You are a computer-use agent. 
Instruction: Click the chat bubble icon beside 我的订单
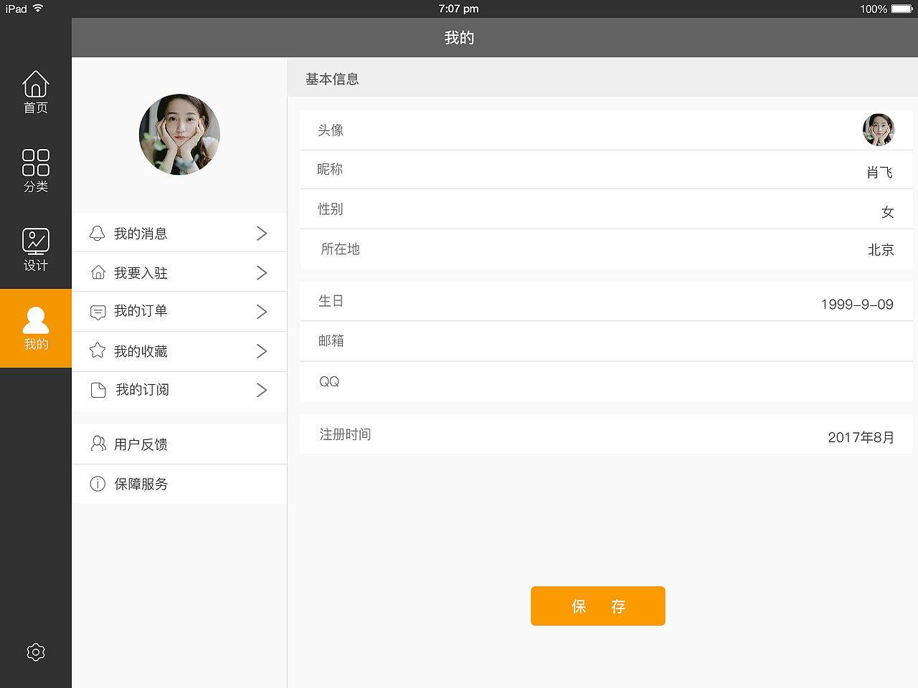[98, 312]
